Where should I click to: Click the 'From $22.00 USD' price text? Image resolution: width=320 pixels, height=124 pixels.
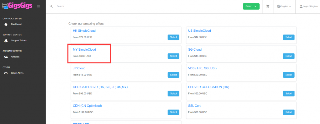pos(82,37)
